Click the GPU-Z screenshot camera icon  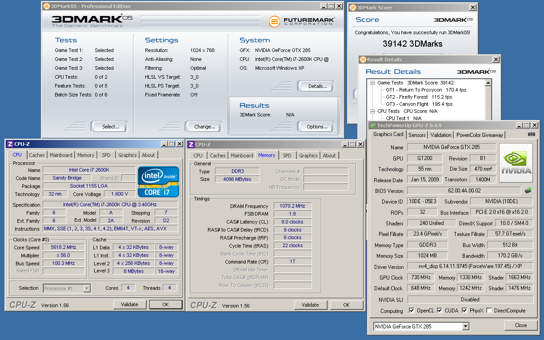[531, 134]
